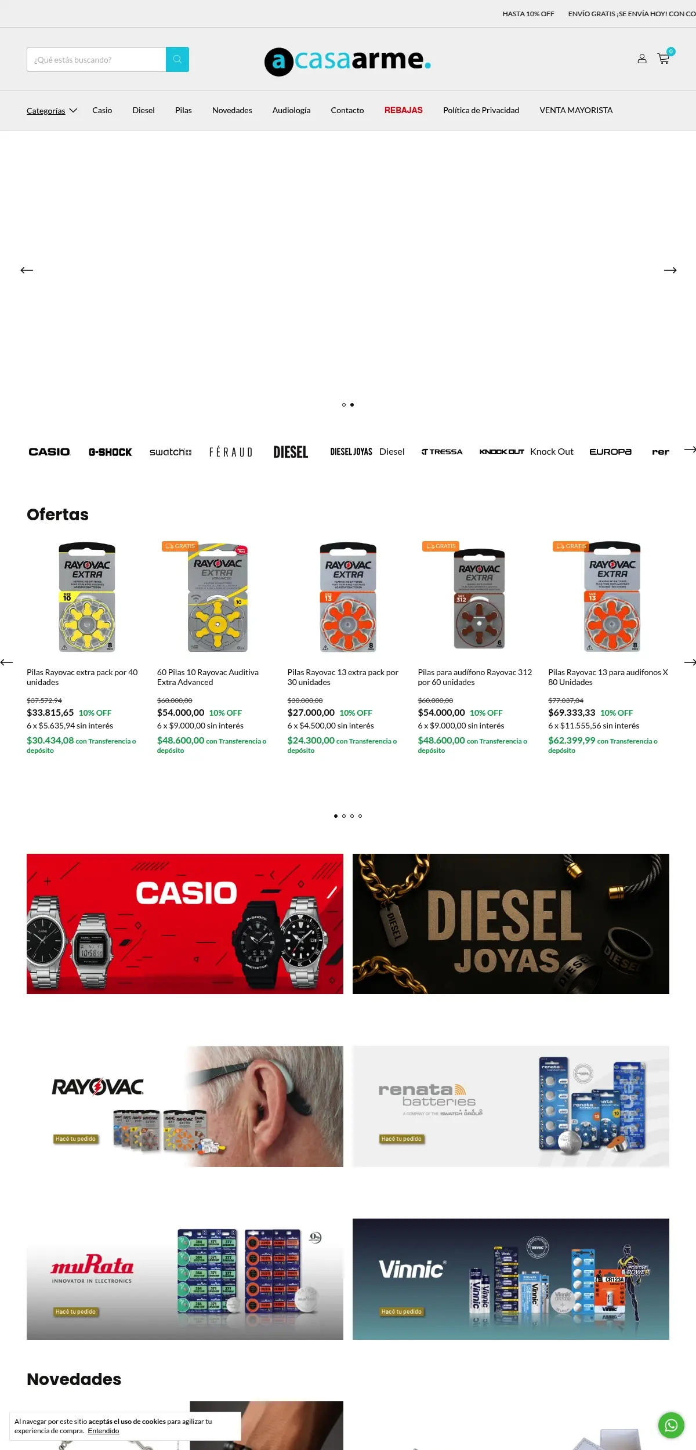The width and height of the screenshot is (696, 1450).
Task: Select the second Ofertas pagination dot
Action: pyautogui.click(x=344, y=816)
